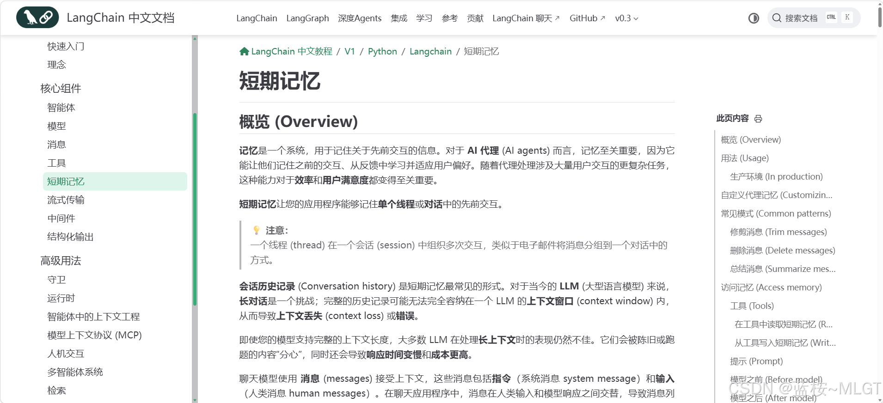Jump to 常见模式 (Common patterns) section
The image size is (883, 403).
coord(776,213)
